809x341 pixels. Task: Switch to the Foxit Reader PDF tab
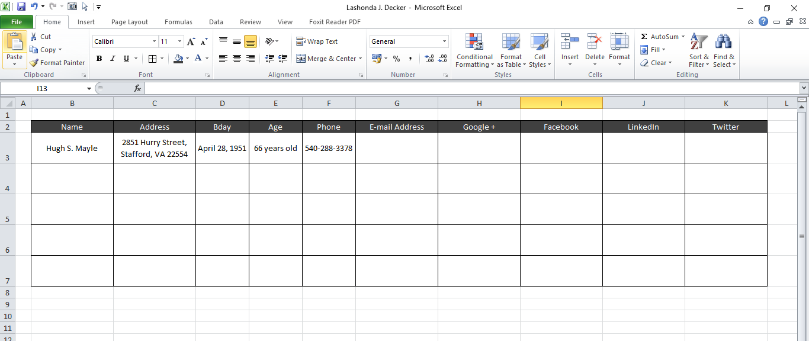[x=335, y=22]
